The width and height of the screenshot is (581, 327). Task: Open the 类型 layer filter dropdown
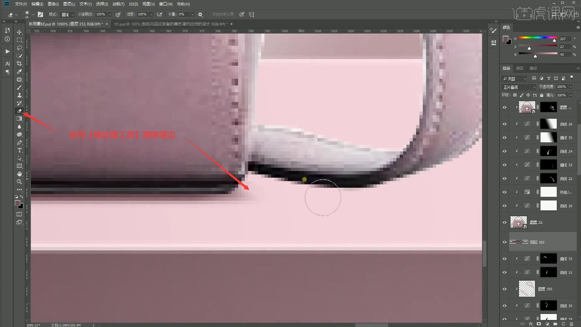[514, 79]
